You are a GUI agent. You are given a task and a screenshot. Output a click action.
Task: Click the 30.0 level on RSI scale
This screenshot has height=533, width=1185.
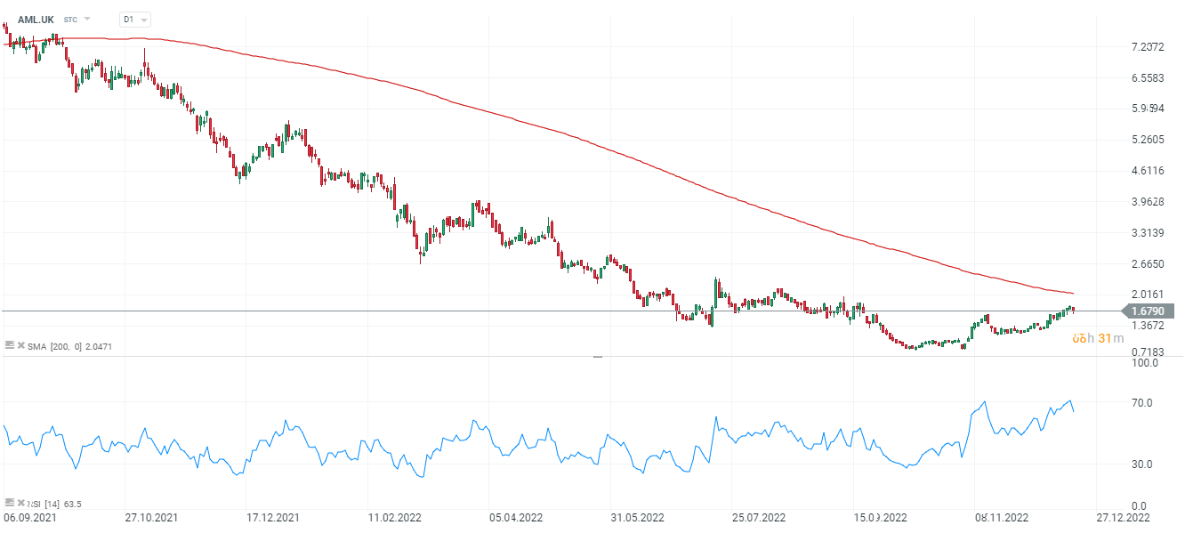click(1141, 464)
